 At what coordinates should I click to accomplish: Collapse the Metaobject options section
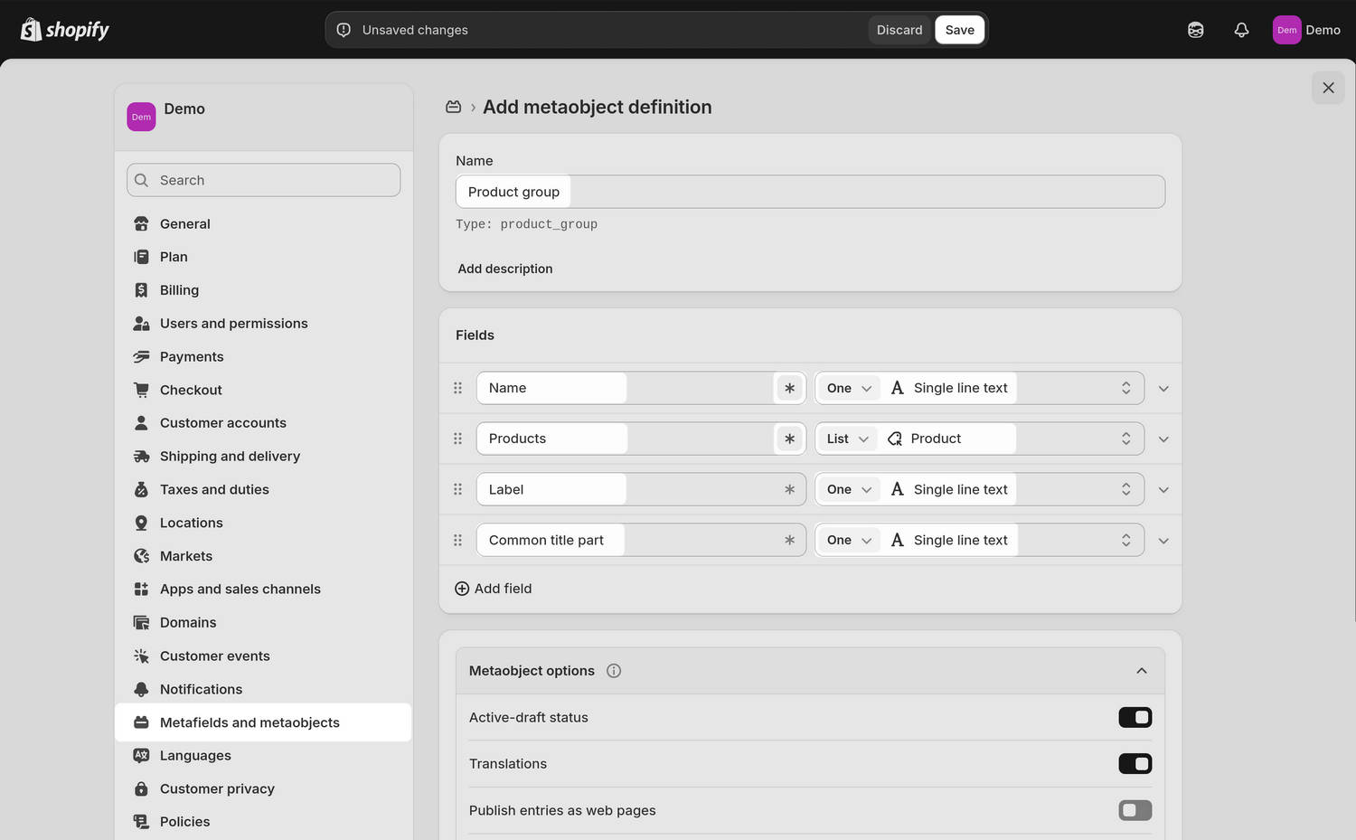(x=1141, y=670)
